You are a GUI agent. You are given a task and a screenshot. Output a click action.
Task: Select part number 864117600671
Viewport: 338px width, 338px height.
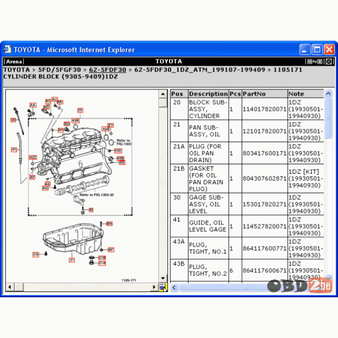click(x=264, y=270)
